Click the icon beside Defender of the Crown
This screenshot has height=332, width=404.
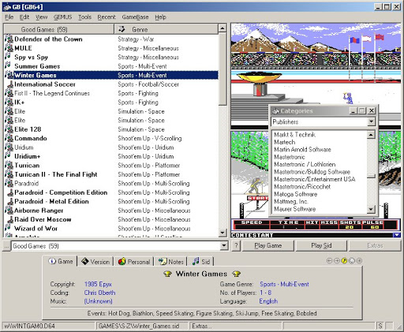(9, 39)
